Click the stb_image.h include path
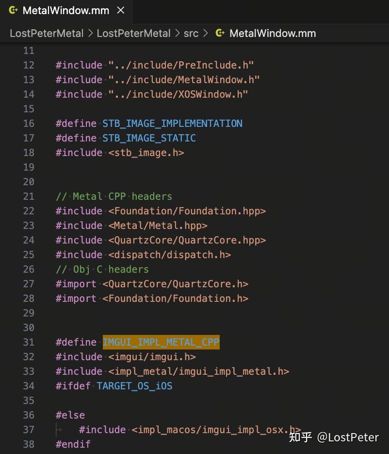389x454 pixels. pyautogui.click(x=146, y=152)
